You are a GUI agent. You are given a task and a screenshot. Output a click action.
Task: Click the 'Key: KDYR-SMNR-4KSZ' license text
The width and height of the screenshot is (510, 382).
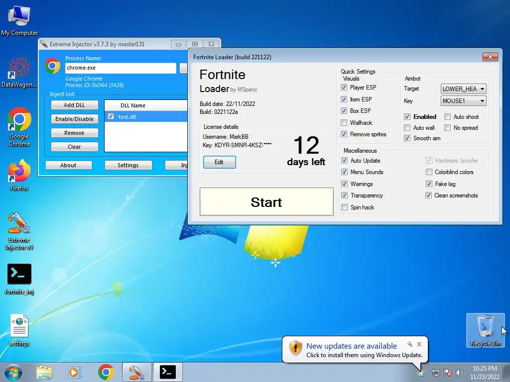click(x=237, y=145)
